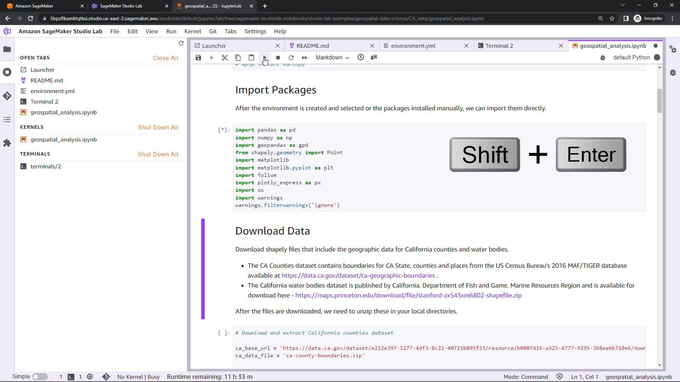Screen dimensions: 680x382
Task: Open the Extension Manager puzzle-piece icon
Action: (7, 143)
